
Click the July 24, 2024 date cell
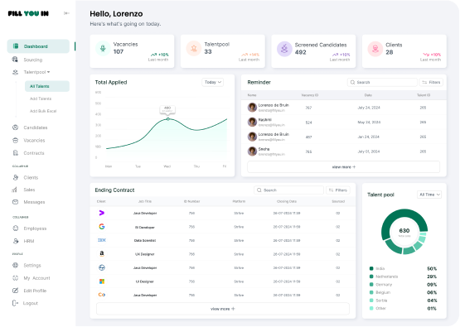[369, 108]
